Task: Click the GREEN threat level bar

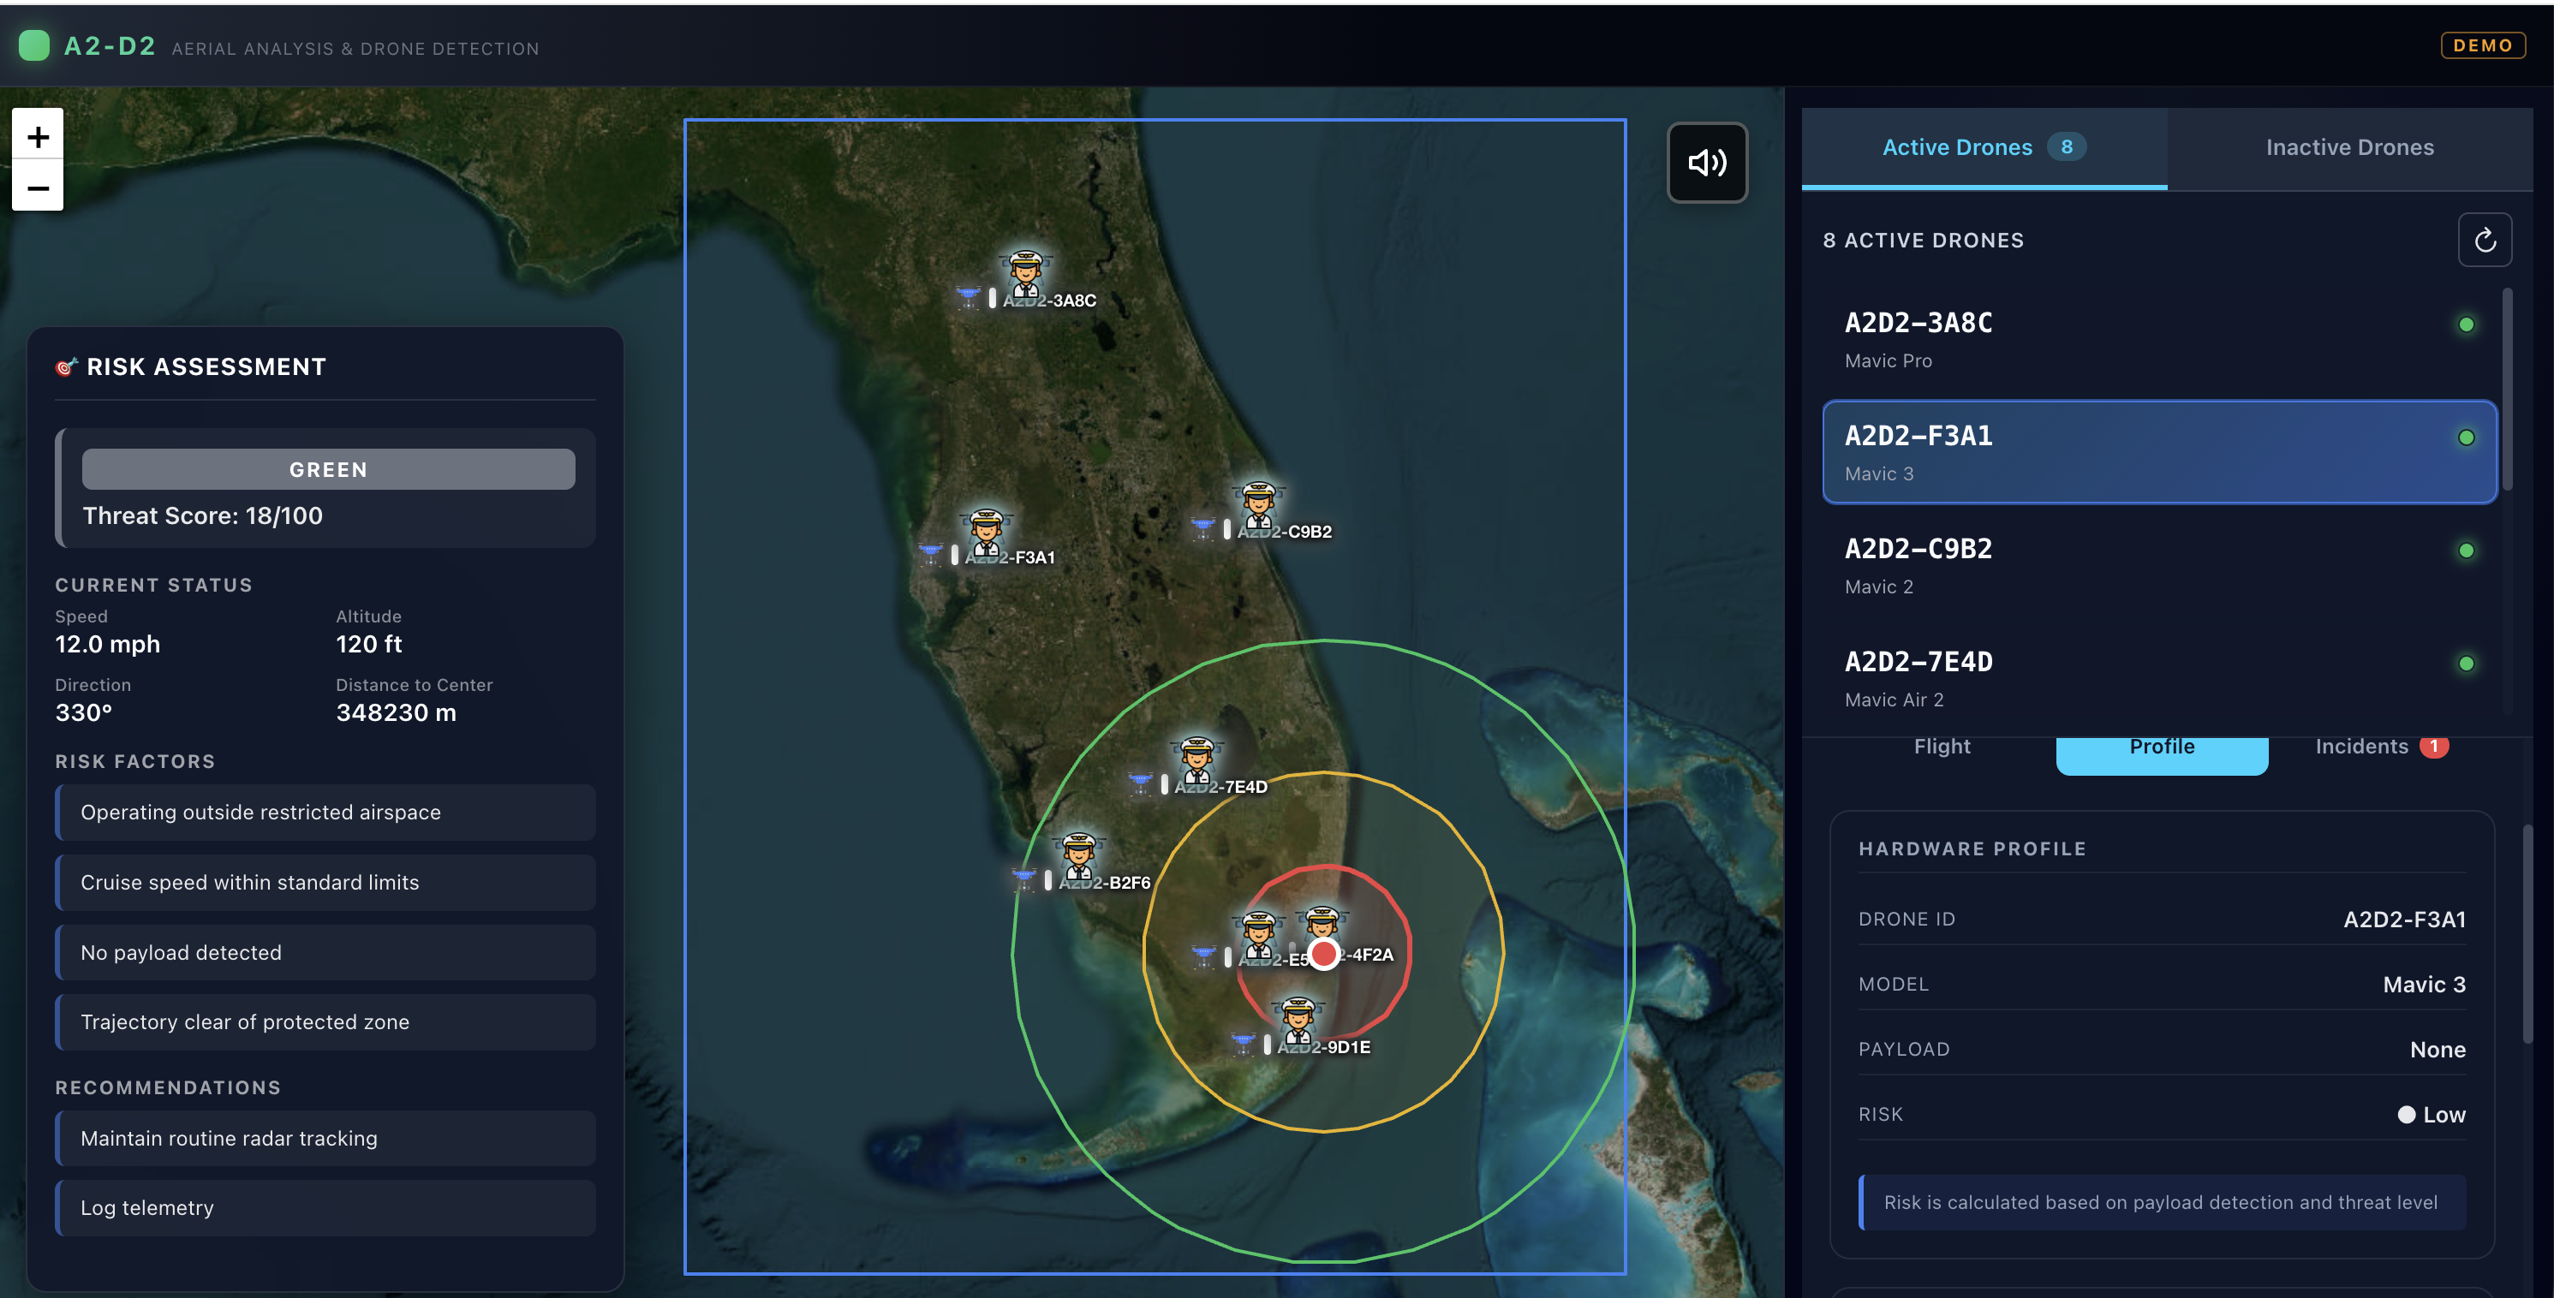Action: click(x=328, y=470)
